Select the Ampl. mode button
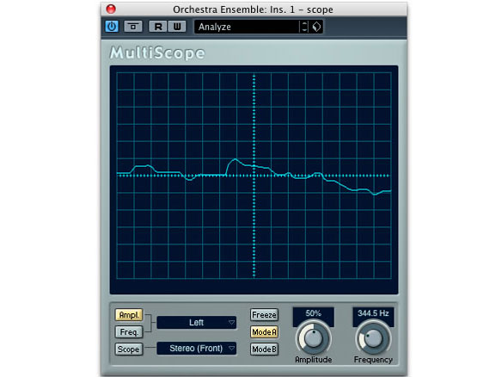Screen dimensions: 502x377 pyautogui.click(x=129, y=315)
